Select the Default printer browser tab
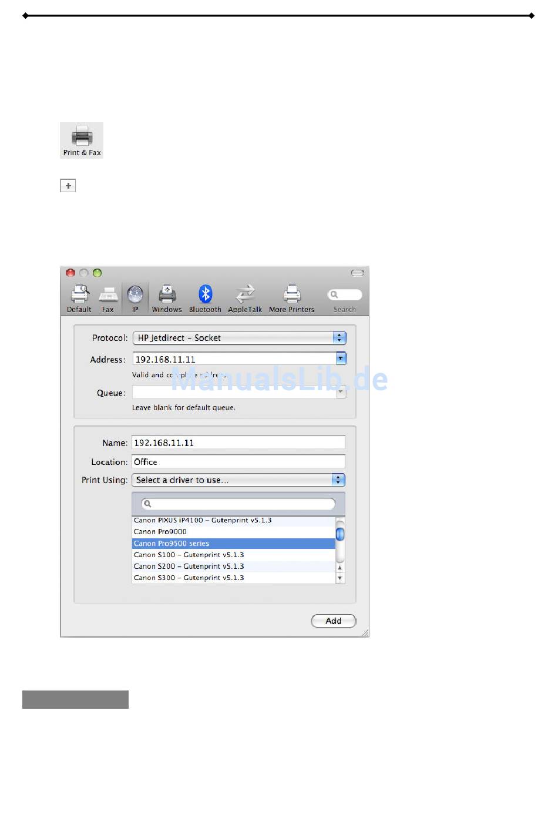 (79, 299)
